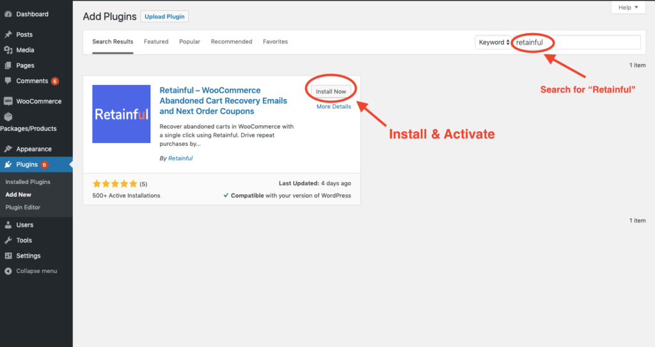
Task: Click the Media icon in the sidebar
Action: 8,50
